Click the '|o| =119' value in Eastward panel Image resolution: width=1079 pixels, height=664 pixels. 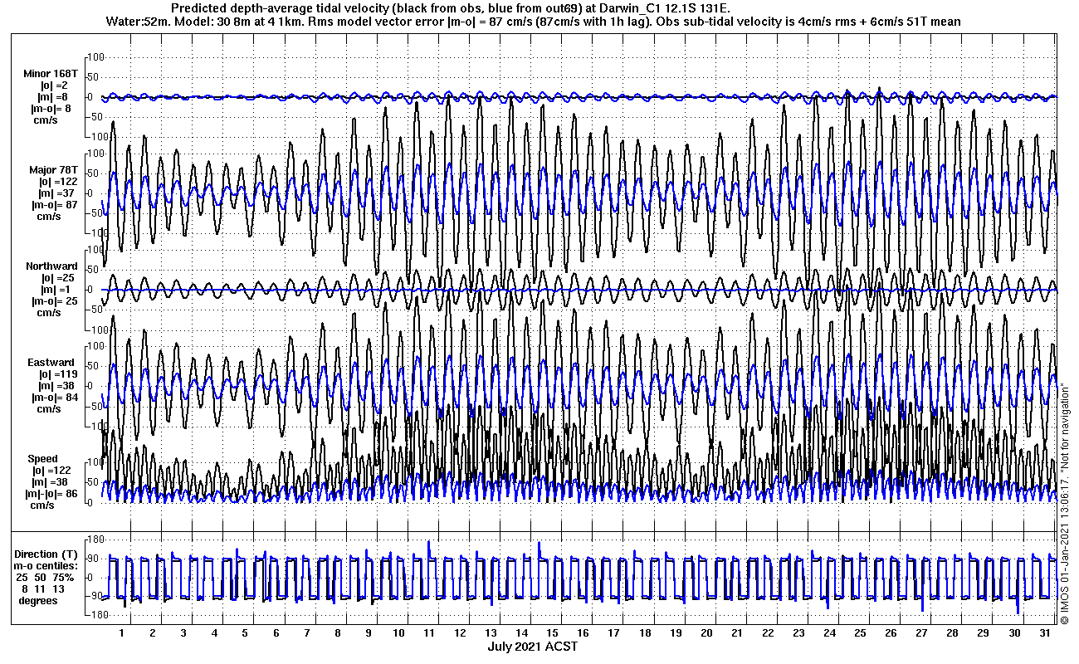tap(57, 374)
